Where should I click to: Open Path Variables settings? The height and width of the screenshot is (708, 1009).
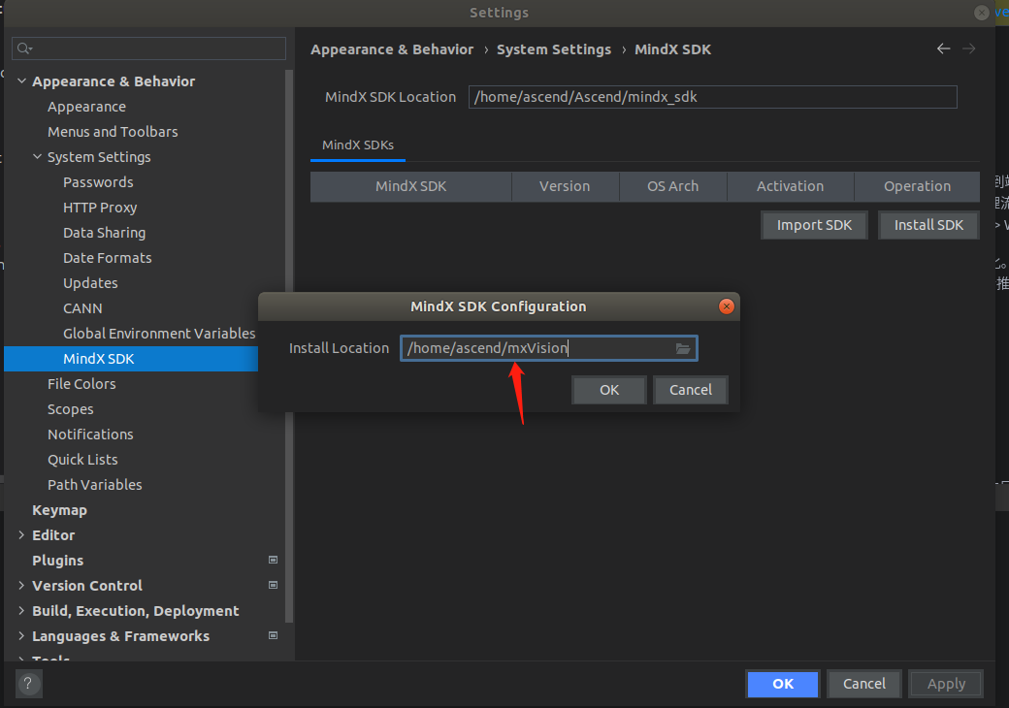pyautogui.click(x=95, y=484)
